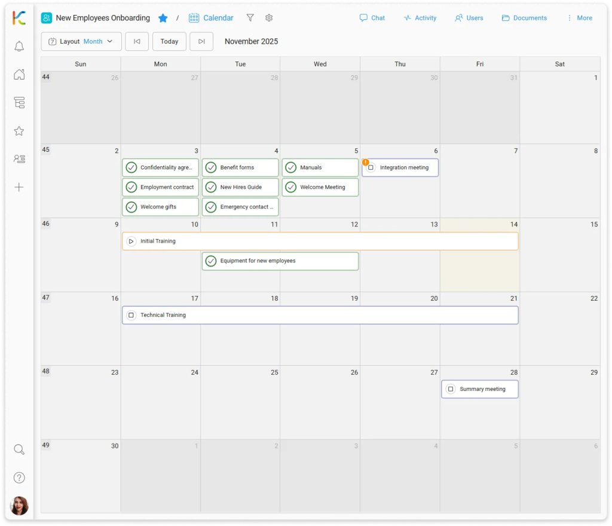Click the Initial Training play status icon
The height and width of the screenshot is (526, 612).
tap(131, 241)
